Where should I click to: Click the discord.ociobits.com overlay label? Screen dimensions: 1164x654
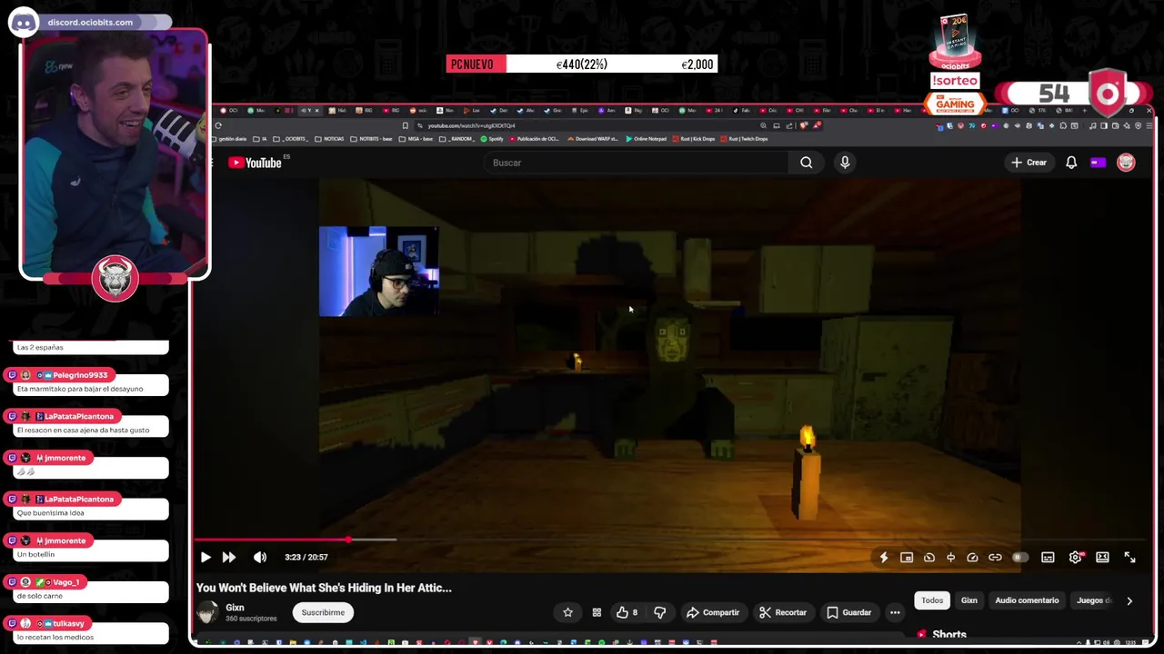point(90,22)
